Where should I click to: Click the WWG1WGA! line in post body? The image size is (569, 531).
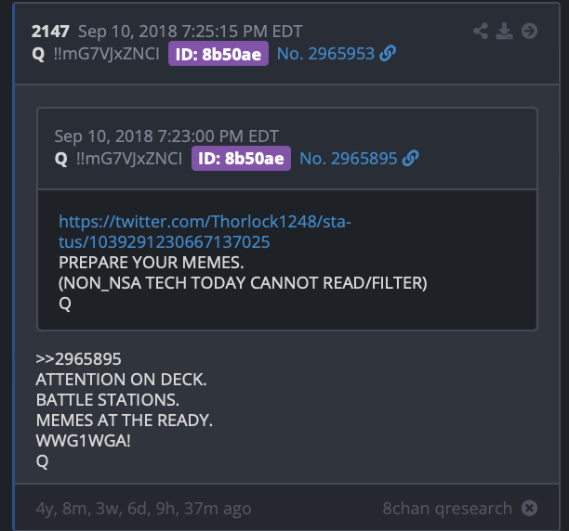click(83, 441)
